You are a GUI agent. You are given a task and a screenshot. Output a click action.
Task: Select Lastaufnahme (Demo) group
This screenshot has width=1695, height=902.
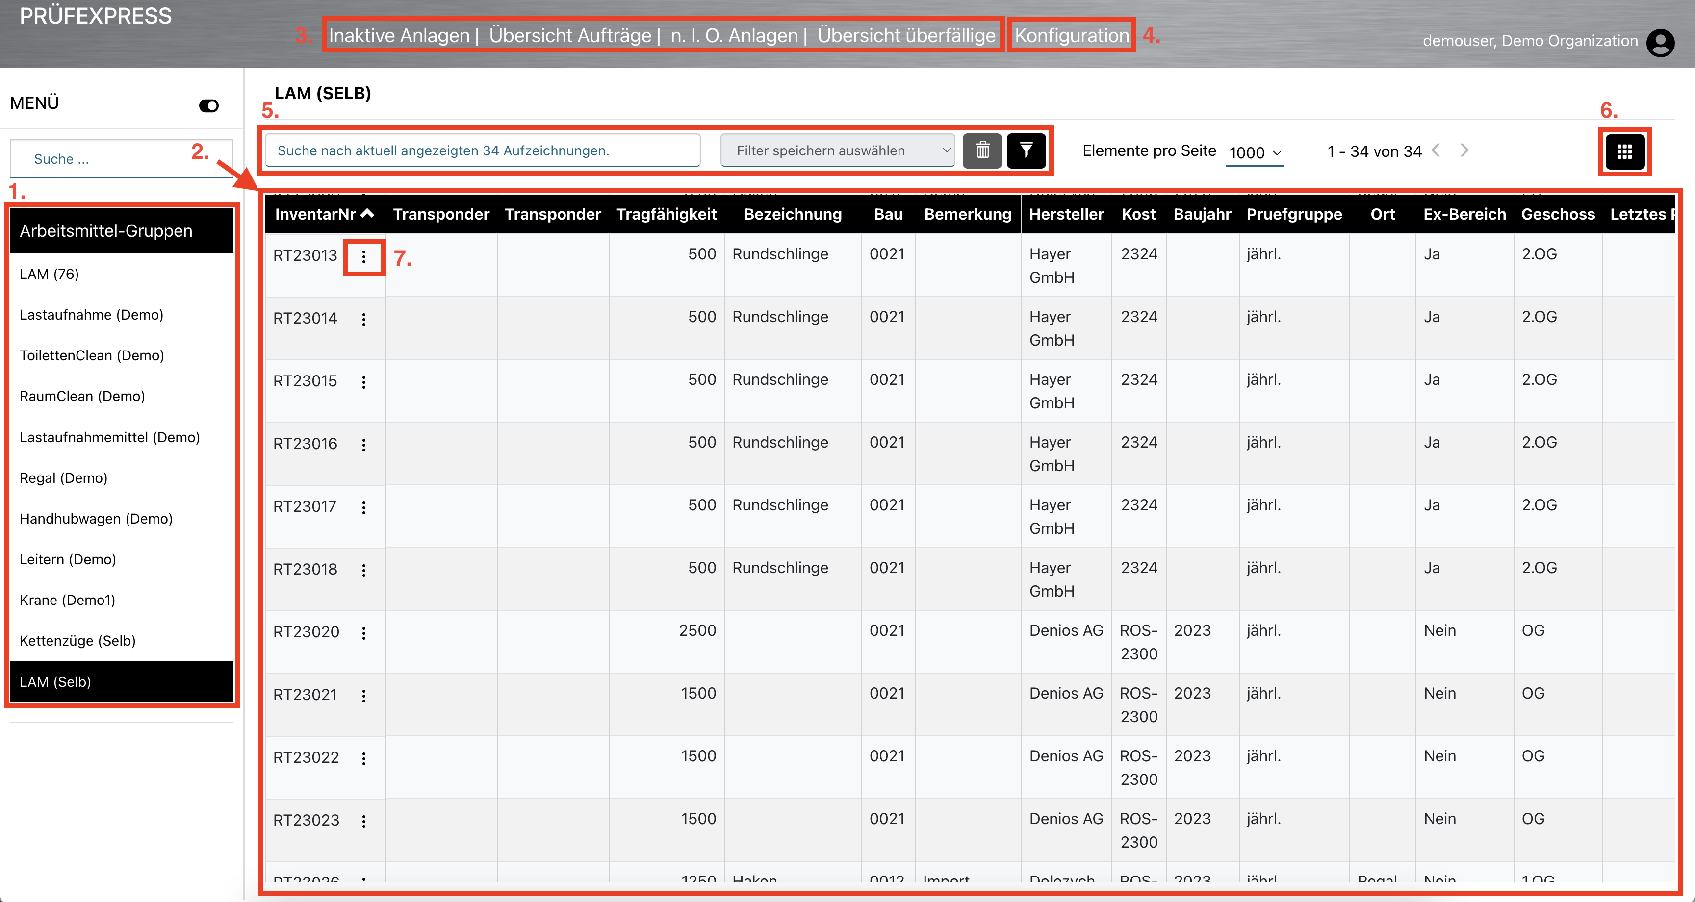click(122, 315)
